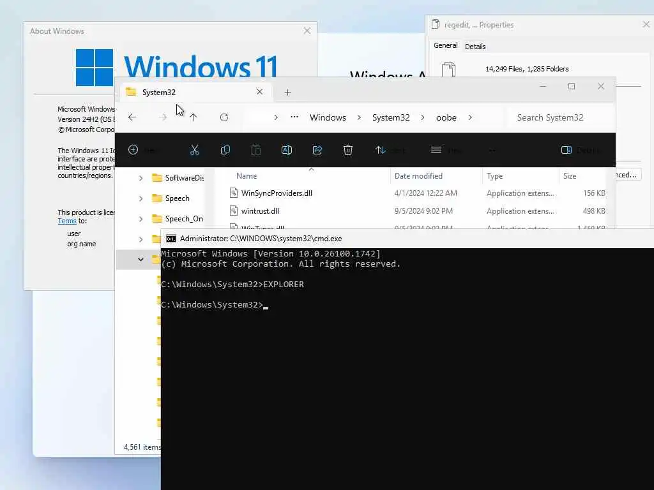654x490 pixels.
Task: Expand the Speech tree node
Action: 141,199
